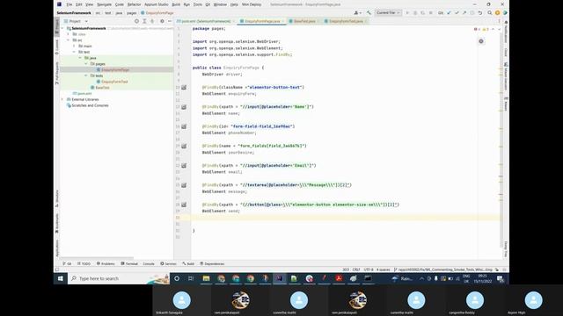Click the pages breadcrumb in navigation bar
563x316 pixels.
pos(131,13)
